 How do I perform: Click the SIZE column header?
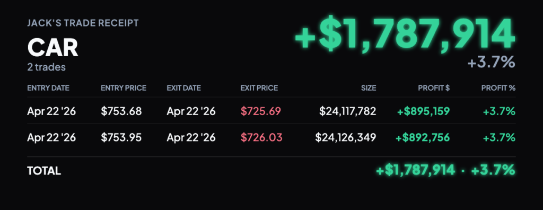(369, 88)
